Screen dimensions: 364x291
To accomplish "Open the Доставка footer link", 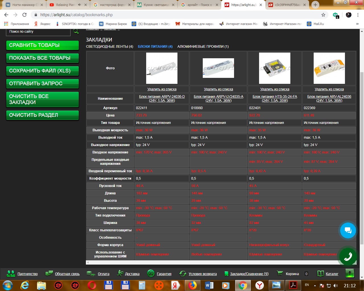I will 132,274.
